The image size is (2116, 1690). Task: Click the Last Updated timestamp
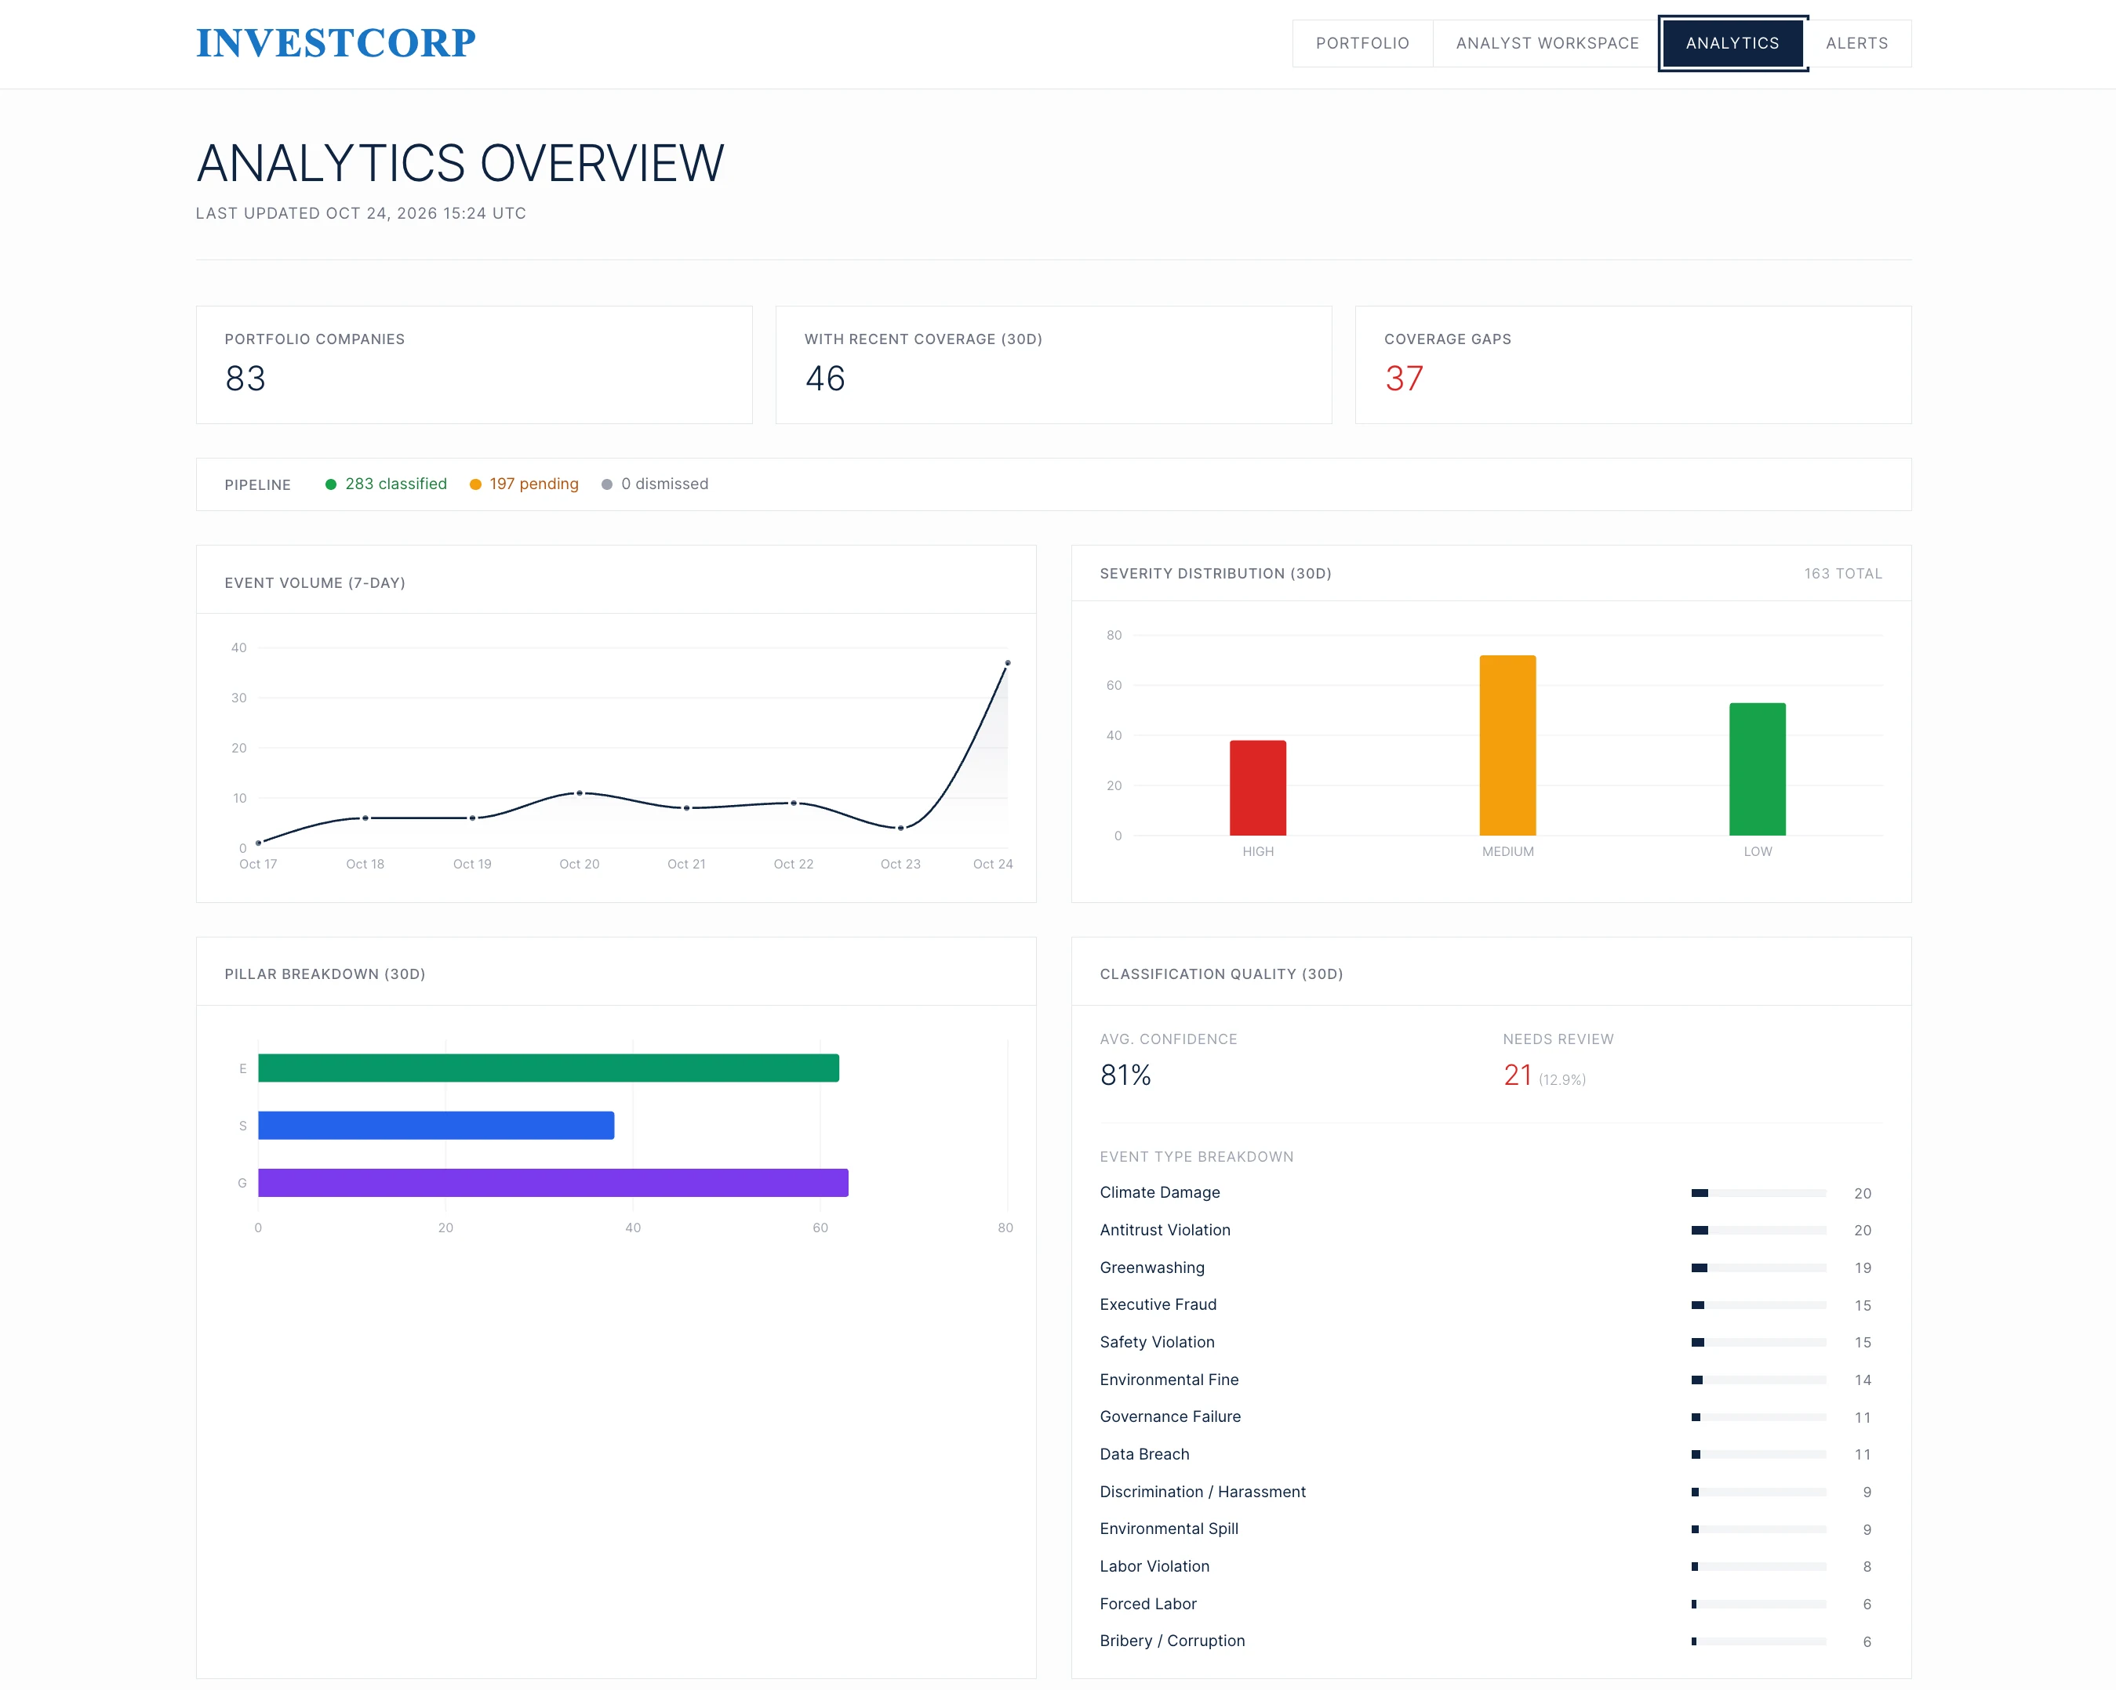click(360, 213)
